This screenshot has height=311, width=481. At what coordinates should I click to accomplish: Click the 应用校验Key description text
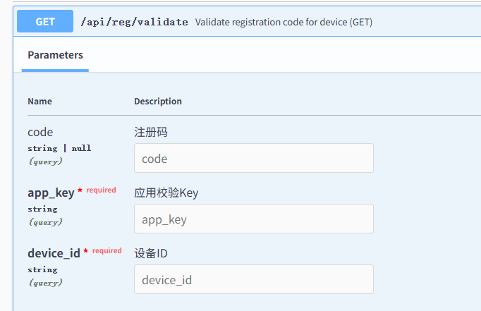(x=166, y=193)
